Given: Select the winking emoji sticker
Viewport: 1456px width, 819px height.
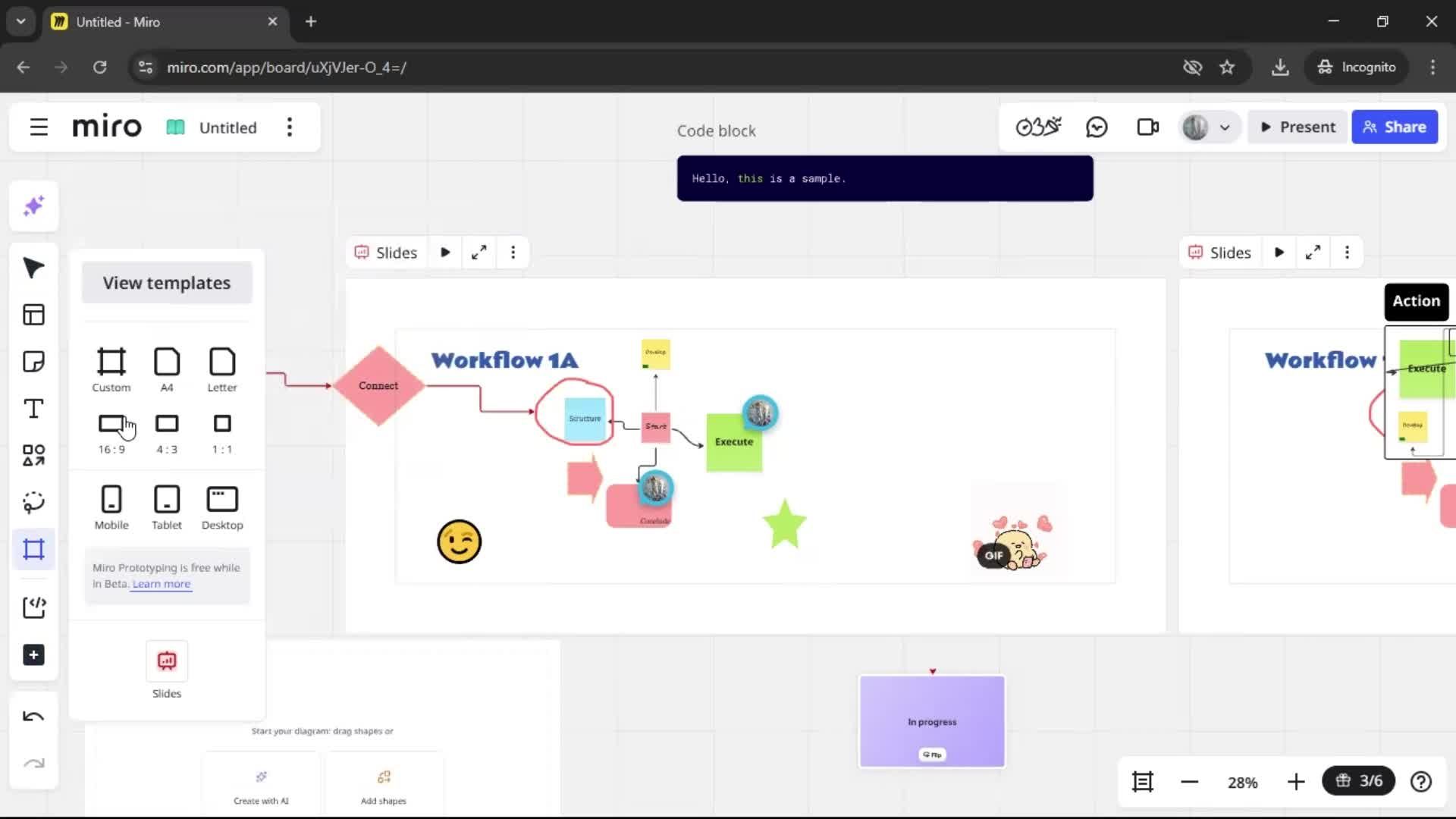Looking at the screenshot, I should point(459,541).
